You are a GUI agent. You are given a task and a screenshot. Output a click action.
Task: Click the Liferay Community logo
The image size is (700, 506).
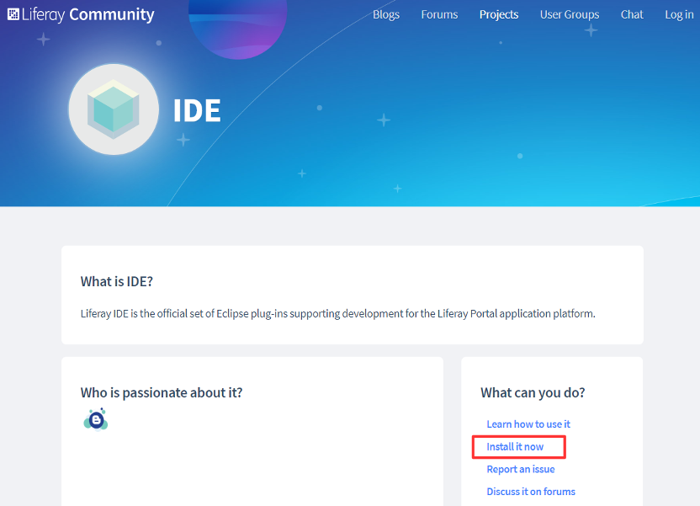pyautogui.click(x=81, y=14)
